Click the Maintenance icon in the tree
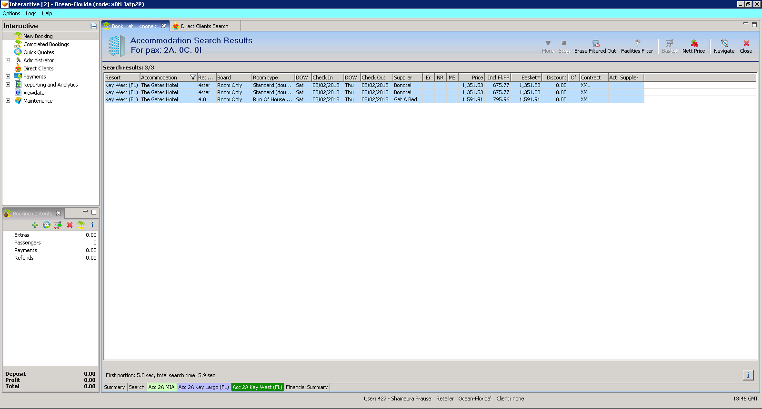Viewport: 762px width, 409px height. click(18, 100)
